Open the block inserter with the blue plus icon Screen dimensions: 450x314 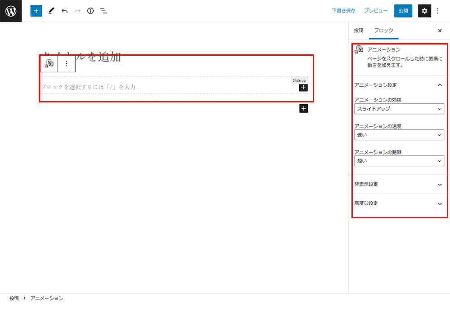coord(36,11)
